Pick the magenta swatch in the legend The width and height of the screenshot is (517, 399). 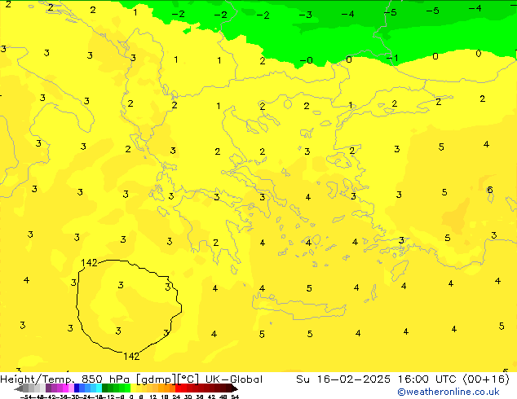click(65, 388)
